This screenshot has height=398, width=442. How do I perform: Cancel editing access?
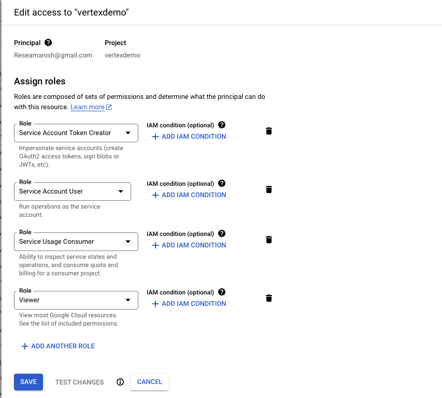click(150, 382)
